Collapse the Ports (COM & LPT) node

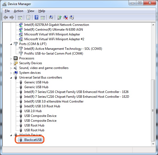(x=11, y=44)
